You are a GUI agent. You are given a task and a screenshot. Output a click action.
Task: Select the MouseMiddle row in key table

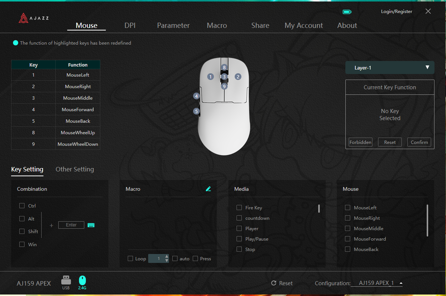[56, 98]
